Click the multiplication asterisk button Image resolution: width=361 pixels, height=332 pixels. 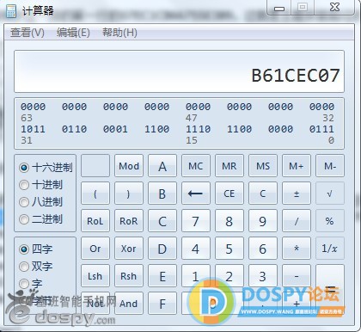coord(297,249)
